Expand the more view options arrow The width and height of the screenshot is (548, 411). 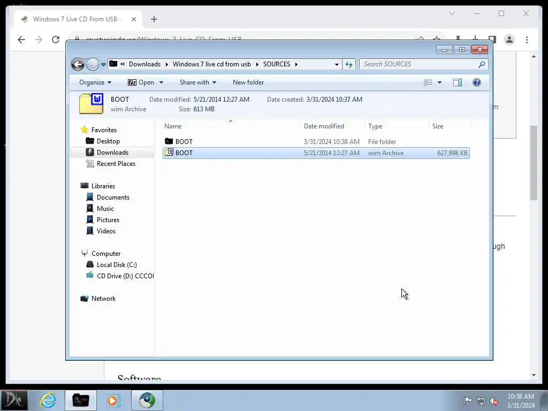pos(440,82)
